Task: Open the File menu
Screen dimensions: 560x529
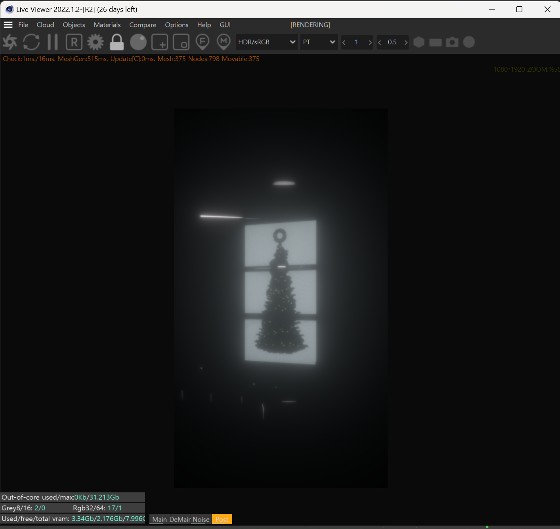Action: coord(23,25)
